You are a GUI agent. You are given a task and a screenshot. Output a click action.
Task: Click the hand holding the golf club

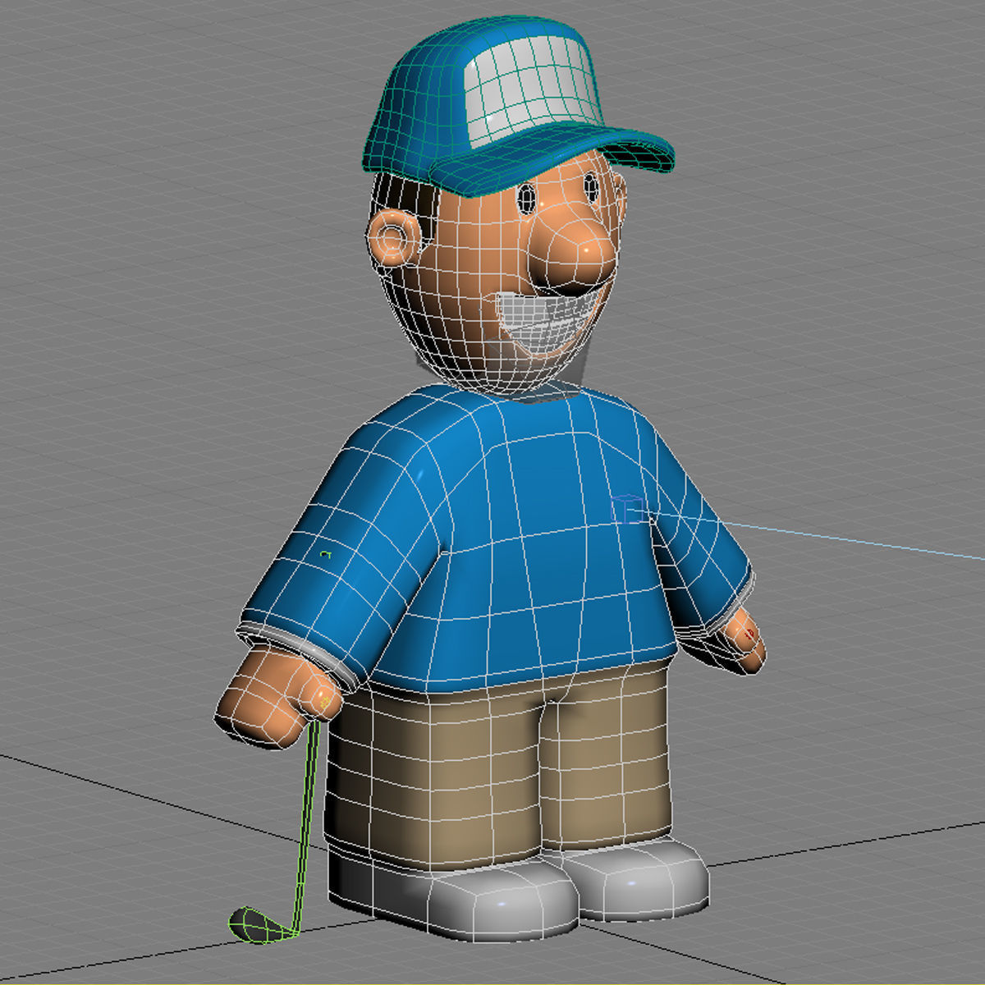tap(279, 696)
